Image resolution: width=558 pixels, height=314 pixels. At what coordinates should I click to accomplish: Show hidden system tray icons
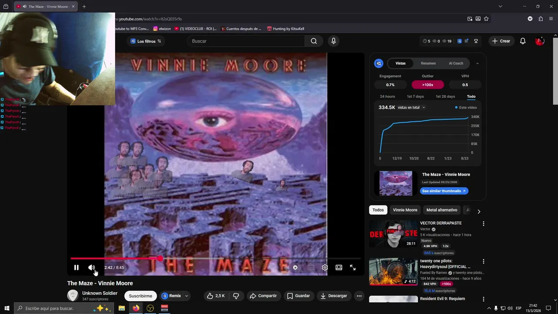click(489, 308)
